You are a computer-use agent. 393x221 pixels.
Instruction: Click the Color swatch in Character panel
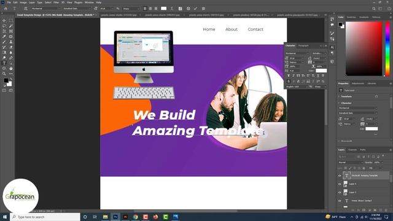click(321, 71)
